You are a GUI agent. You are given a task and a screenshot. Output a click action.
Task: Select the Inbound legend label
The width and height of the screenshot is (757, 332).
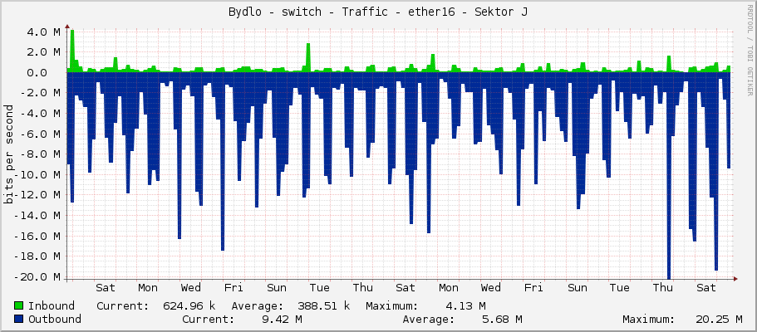(51, 305)
